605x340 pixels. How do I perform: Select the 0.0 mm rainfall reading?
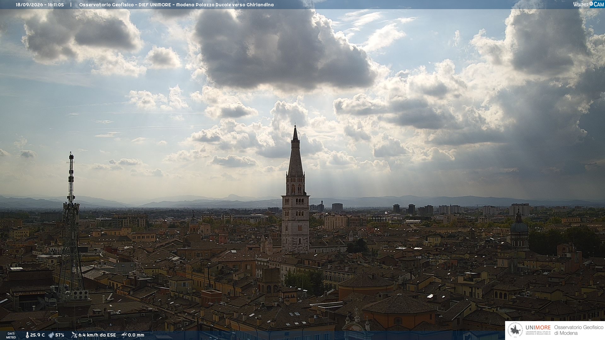(136, 335)
